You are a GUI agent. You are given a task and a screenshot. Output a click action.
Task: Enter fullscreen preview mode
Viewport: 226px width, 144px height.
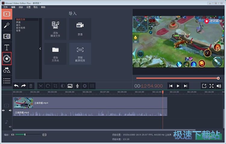pos(212,86)
